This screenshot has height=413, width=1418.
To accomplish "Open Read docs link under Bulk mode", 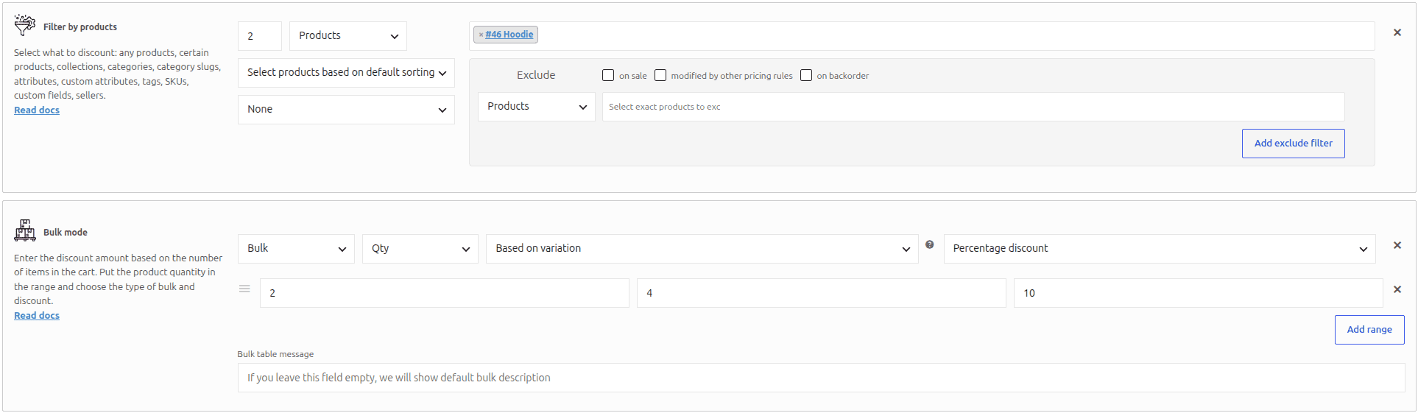I will point(37,315).
